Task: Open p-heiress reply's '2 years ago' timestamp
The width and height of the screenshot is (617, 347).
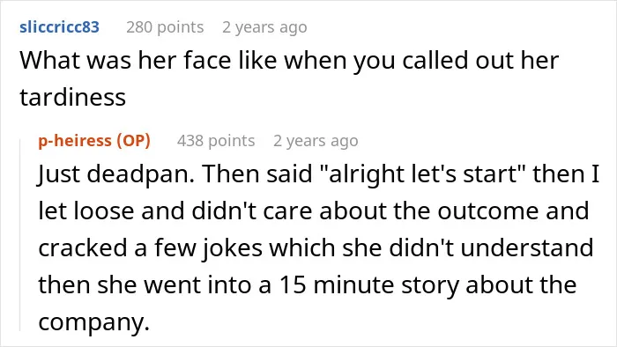Action: pos(316,141)
